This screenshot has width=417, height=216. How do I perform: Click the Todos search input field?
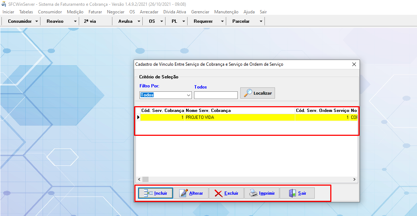pos(216,95)
